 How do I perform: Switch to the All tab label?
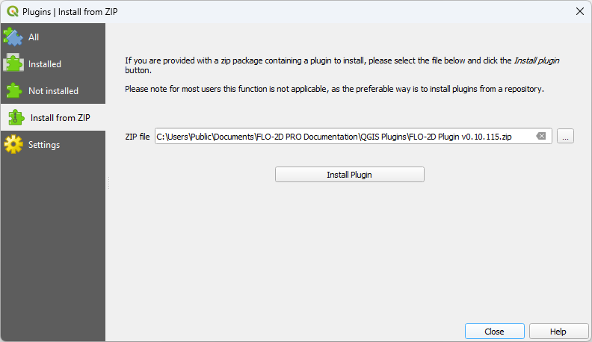34,37
